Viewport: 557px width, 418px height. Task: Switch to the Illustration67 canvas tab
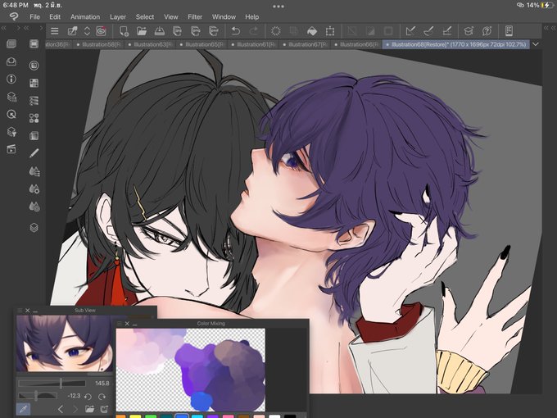click(305, 44)
